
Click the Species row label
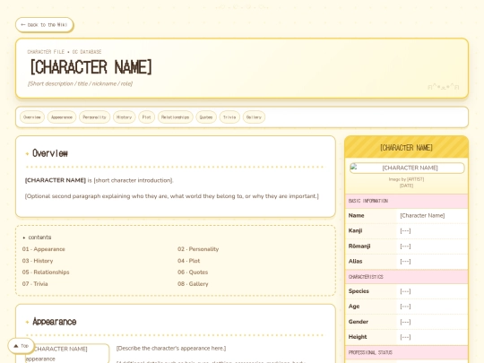pyautogui.click(x=359, y=291)
